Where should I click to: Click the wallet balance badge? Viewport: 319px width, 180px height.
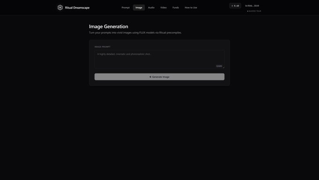[x=235, y=6]
